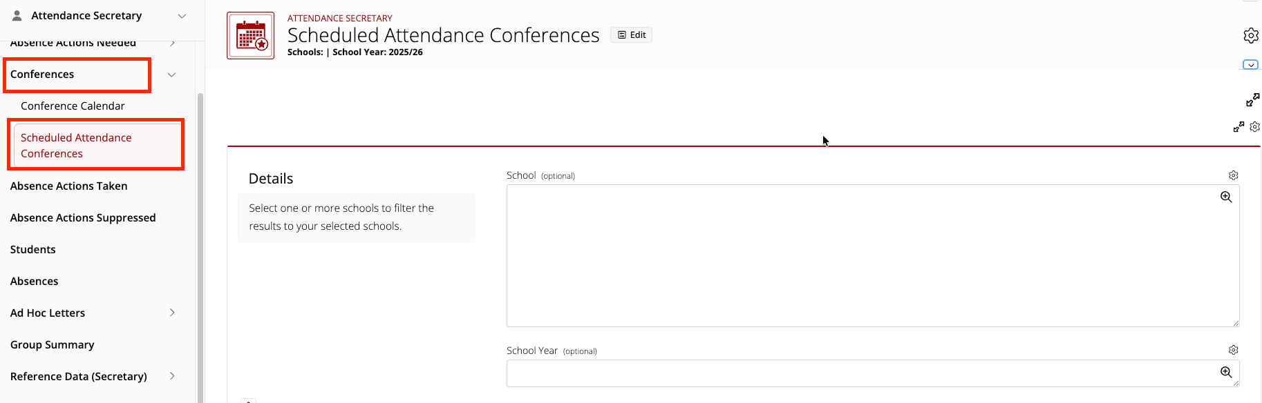Click the small panel expand arrows icon
This screenshot has height=403, width=1262.
(x=1239, y=127)
